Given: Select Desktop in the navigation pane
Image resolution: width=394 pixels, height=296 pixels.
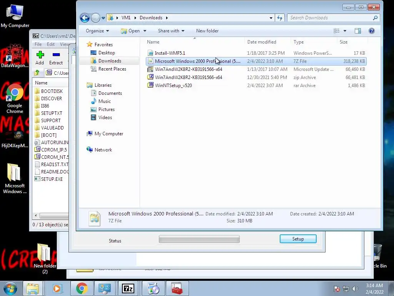Looking at the screenshot, I should (x=103, y=52).
